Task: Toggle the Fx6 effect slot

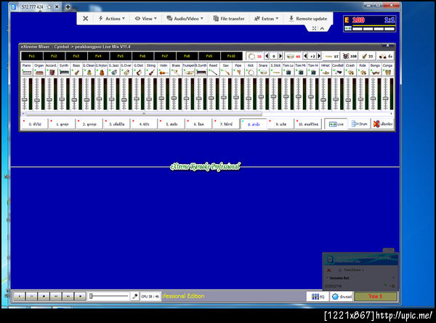Action: (x=142, y=56)
